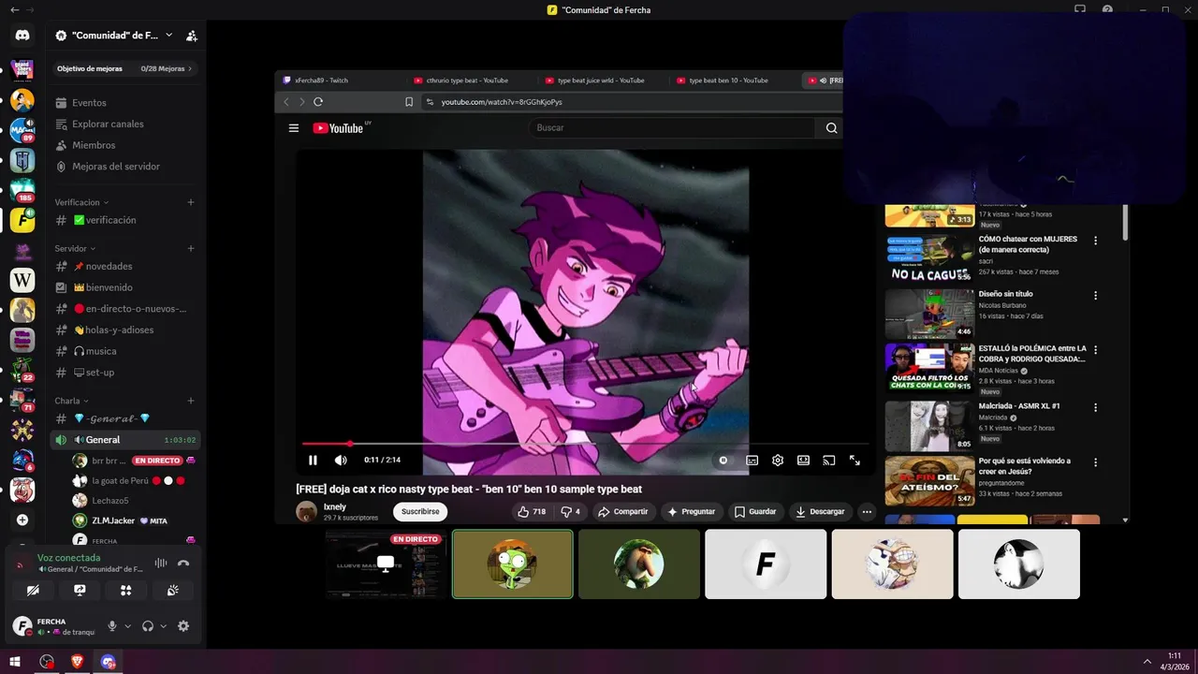Open the soundboard icon
1198x674 pixels.
[x=172, y=591]
